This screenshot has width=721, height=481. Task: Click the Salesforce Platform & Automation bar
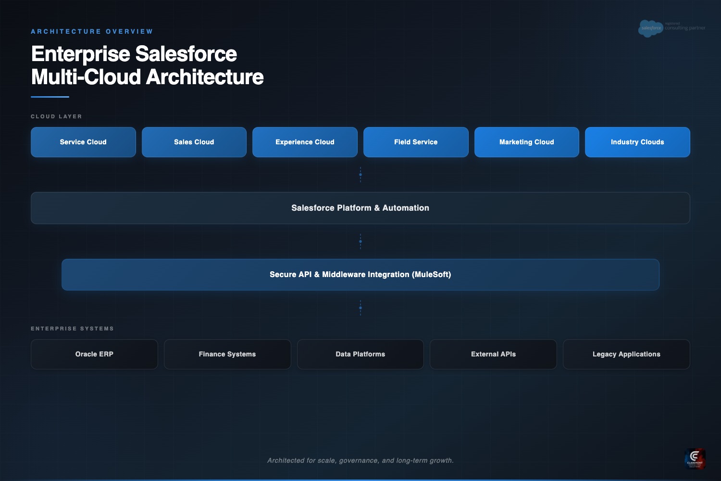(360, 208)
